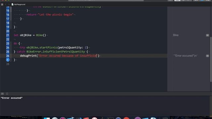
Task: Click the line number 21 gutter
Action: [x=8, y=35]
